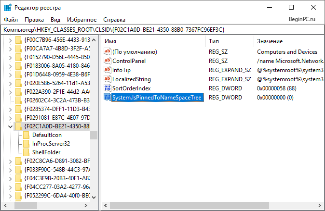Select the SortOrderIndex value name
The image size is (325, 211).
coord(132,88)
